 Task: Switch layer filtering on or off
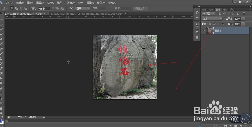tap(244, 14)
